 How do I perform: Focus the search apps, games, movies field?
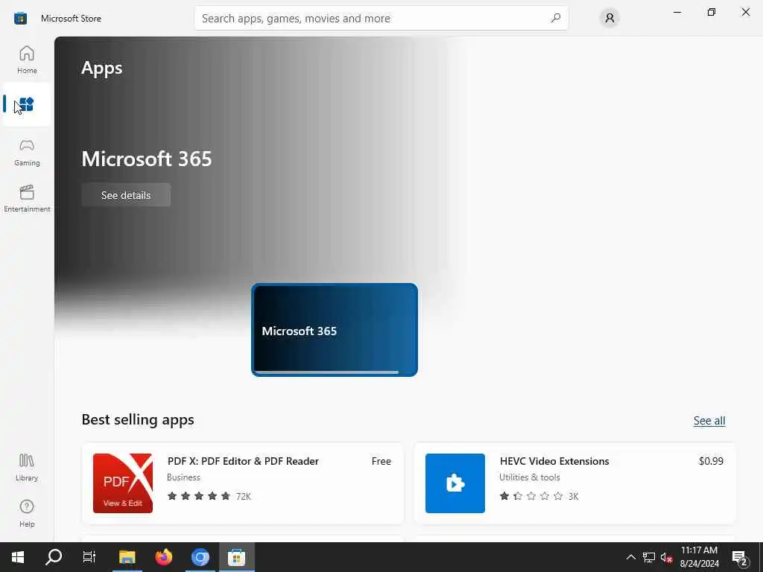381,18
